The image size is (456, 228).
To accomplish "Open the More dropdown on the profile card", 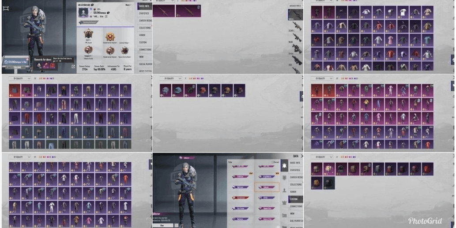I will coord(128,5).
